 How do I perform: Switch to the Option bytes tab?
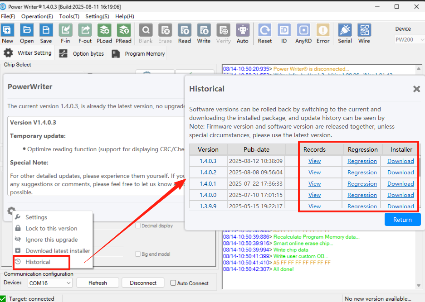81,53
